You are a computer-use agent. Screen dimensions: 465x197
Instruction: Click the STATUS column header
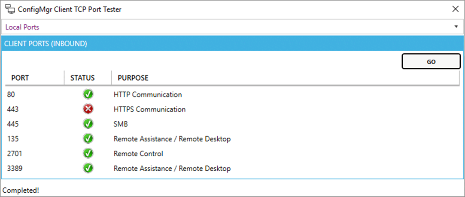82,78
